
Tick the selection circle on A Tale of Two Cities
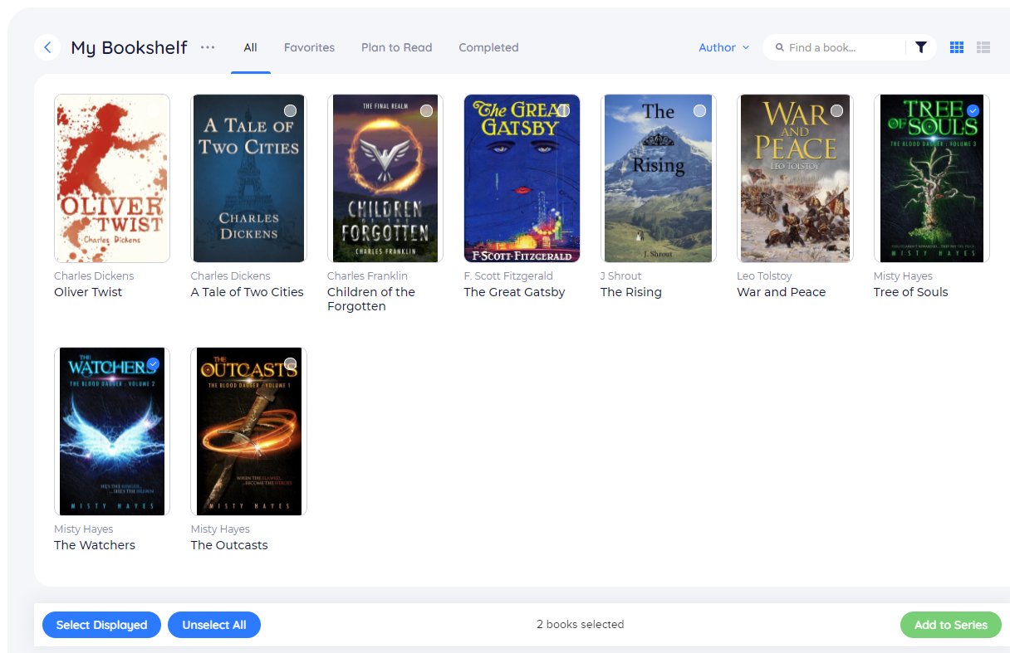click(290, 110)
